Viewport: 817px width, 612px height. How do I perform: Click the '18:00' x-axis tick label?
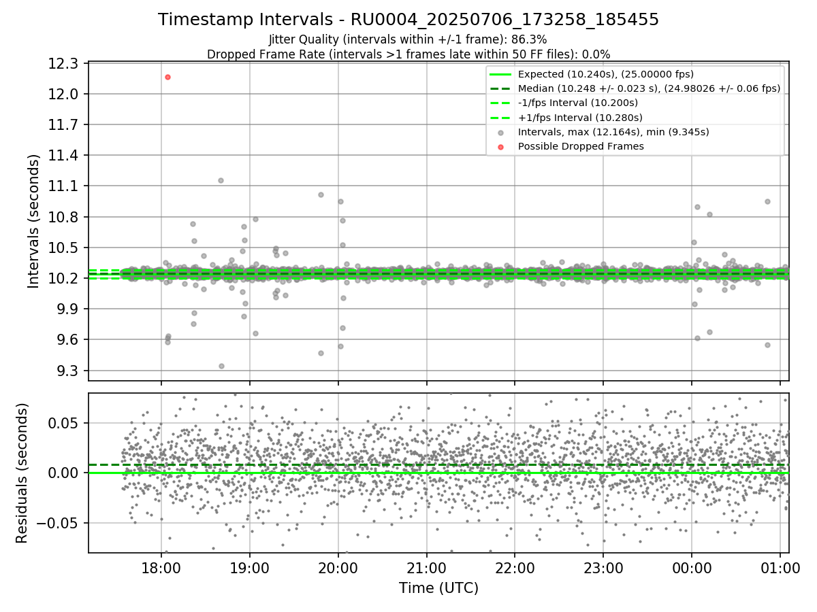161,567
